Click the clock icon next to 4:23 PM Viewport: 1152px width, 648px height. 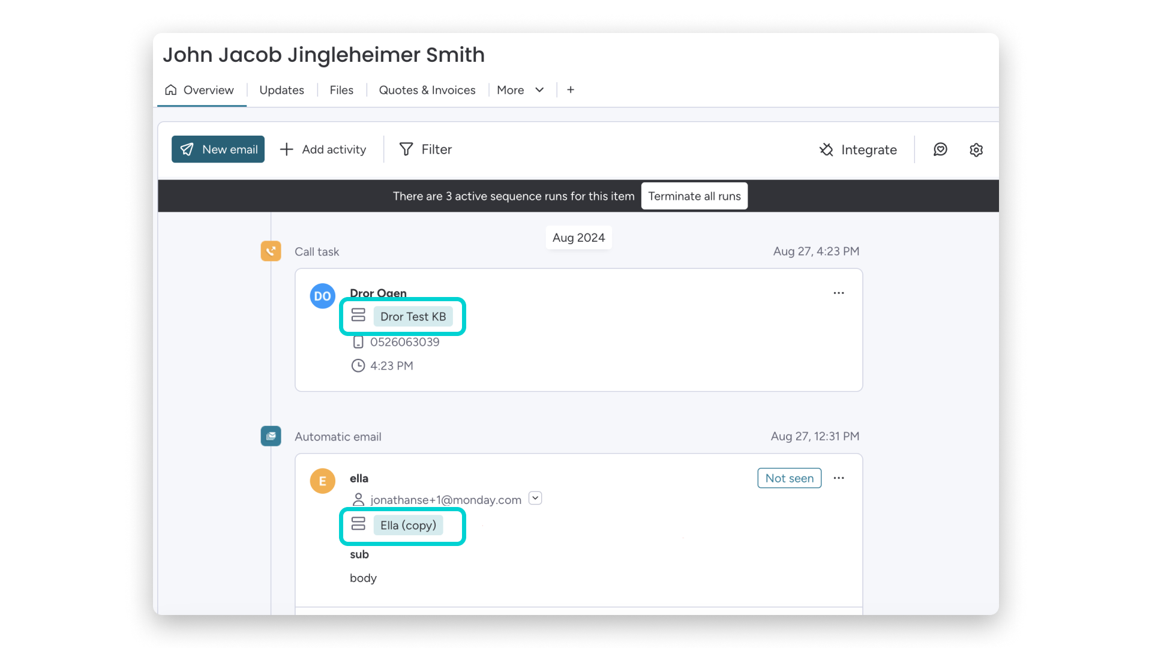click(358, 365)
